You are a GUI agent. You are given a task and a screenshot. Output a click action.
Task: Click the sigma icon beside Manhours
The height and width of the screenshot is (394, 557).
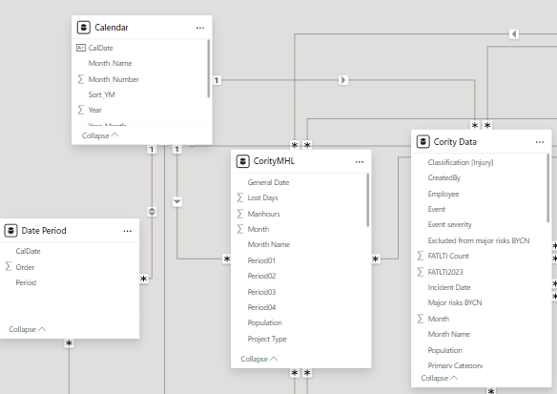[x=240, y=214]
